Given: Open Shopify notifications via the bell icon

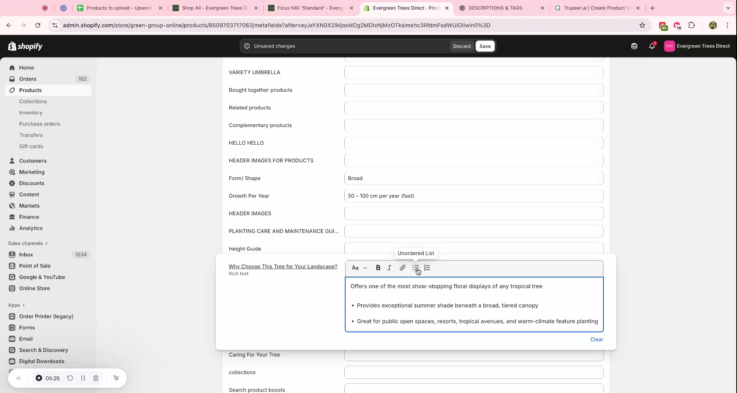Looking at the screenshot, I should coord(652,46).
